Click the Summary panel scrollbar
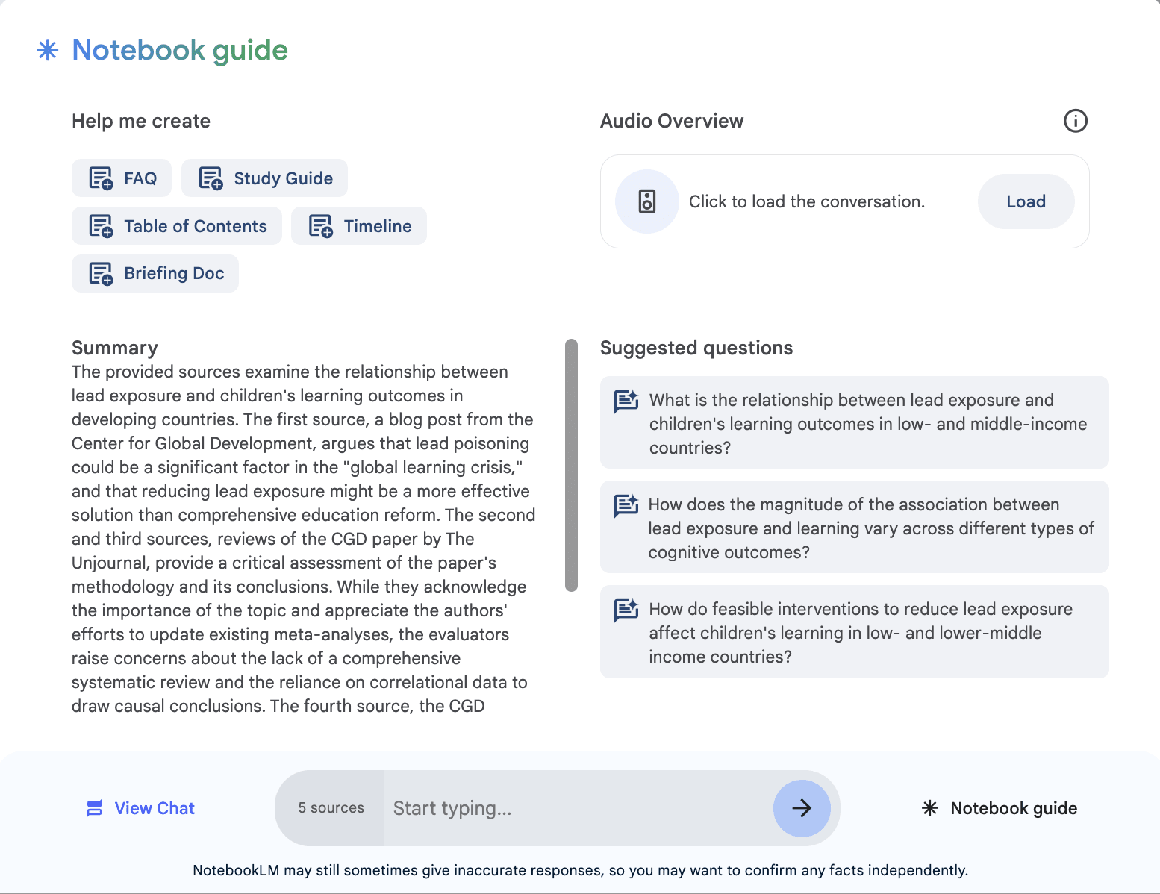1160x894 pixels. (572, 465)
